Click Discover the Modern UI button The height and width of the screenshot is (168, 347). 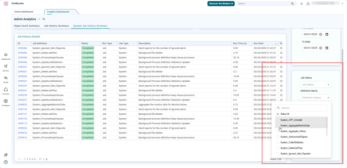coord(221,3)
